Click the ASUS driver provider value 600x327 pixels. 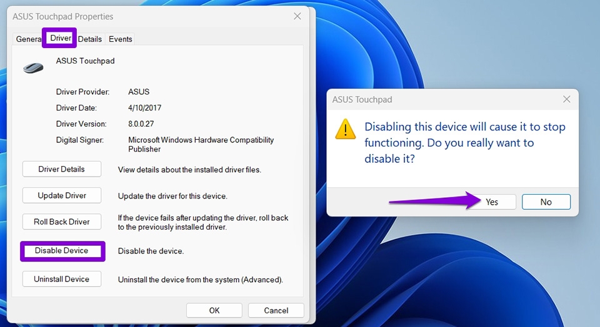[139, 92]
